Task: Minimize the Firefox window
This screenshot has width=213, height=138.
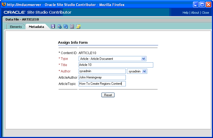Action: tap(196, 4)
